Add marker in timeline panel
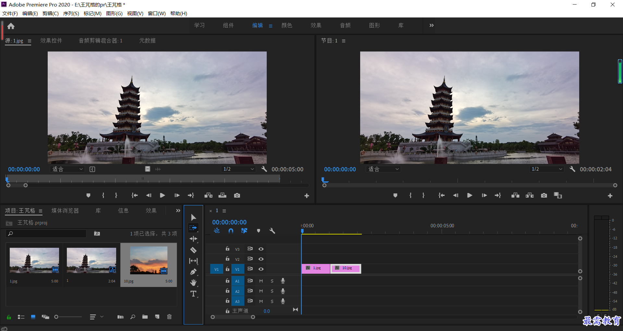The height and width of the screenshot is (331, 623). pyautogui.click(x=259, y=231)
